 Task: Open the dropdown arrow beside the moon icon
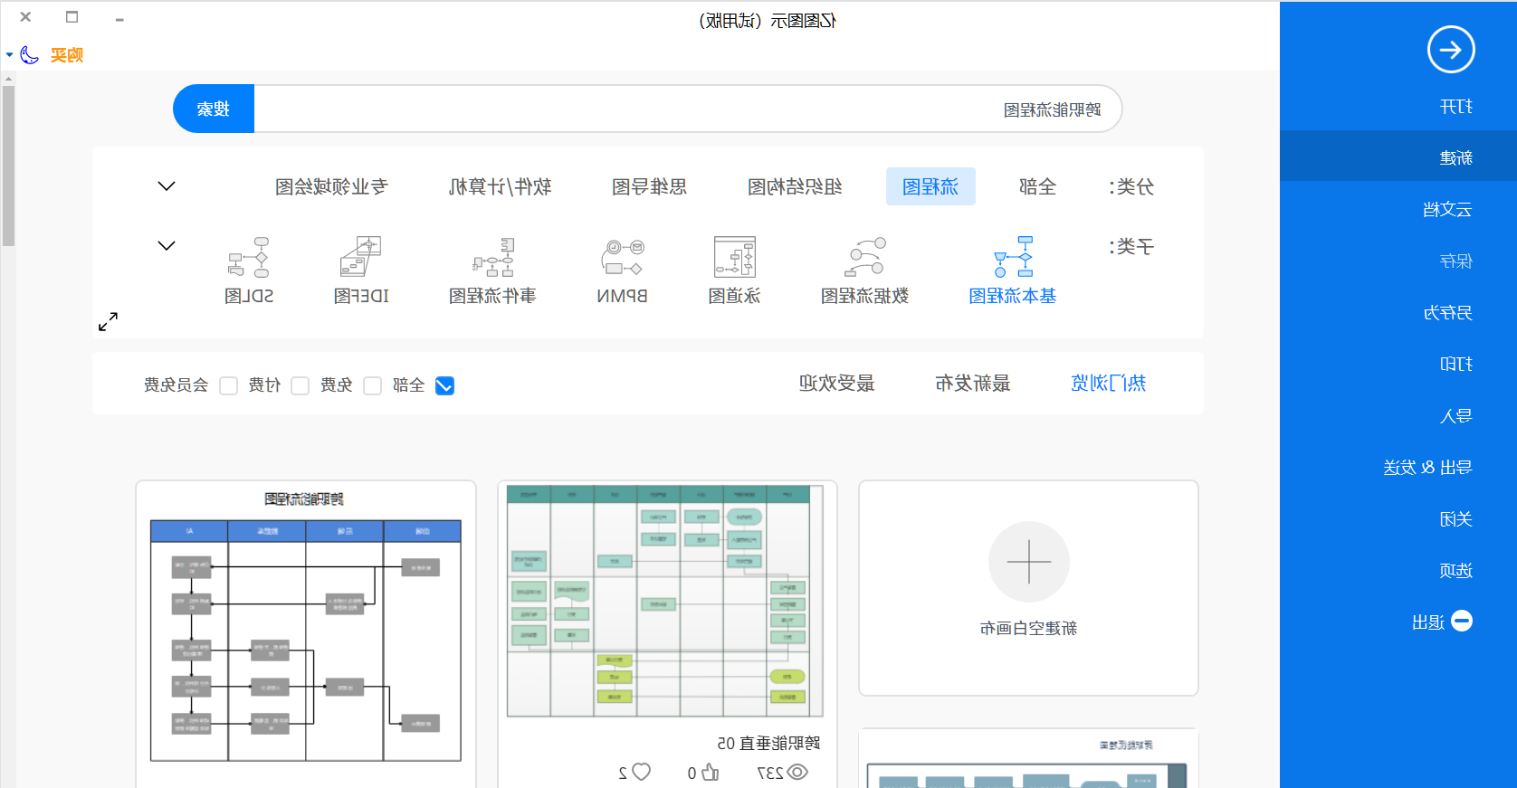[x=10, y=55]
